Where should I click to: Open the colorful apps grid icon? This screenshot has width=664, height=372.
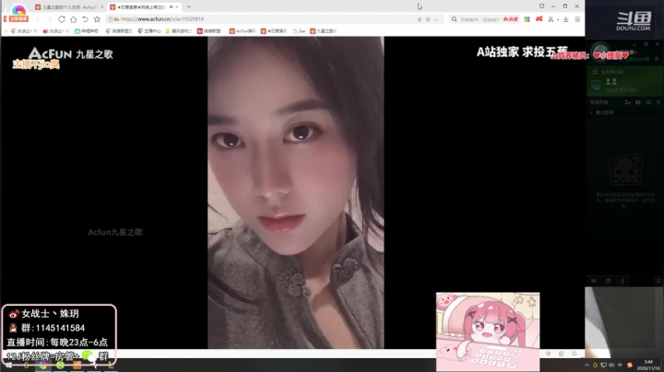[527, 19]
